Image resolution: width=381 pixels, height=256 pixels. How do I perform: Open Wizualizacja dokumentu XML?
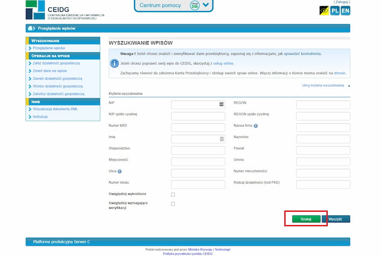pyautogui.click(x=55, y=109)
